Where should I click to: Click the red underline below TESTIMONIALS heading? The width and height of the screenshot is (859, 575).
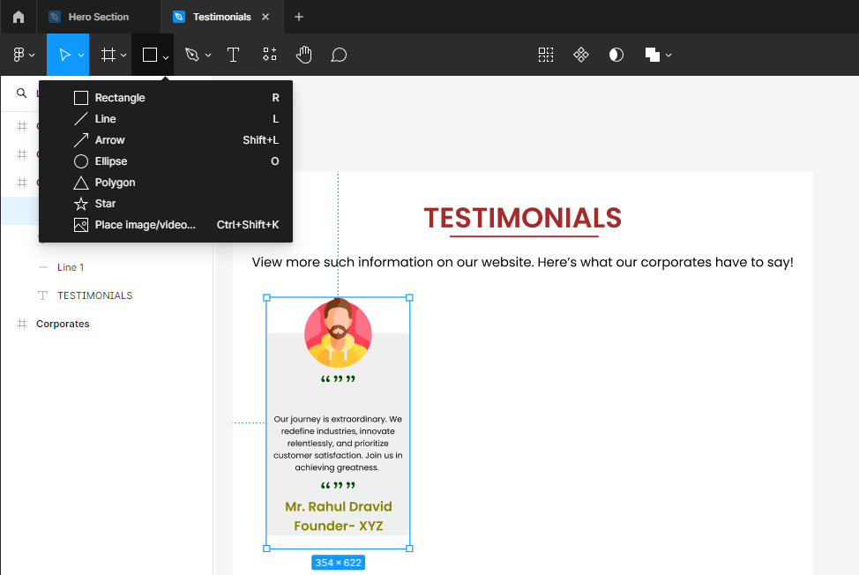(x=524, y=236)
